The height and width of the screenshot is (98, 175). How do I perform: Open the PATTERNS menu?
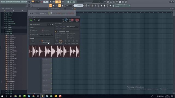(x=10, y=2)
